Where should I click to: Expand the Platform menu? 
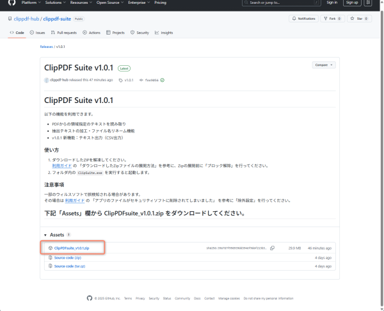tap(30, 3)
